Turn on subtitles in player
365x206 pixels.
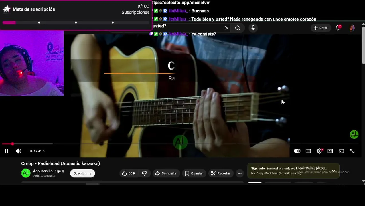point(308,151)
